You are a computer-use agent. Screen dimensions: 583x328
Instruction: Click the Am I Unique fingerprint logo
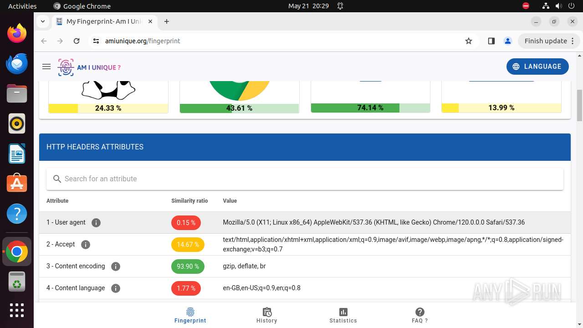[x=89, y=67]
